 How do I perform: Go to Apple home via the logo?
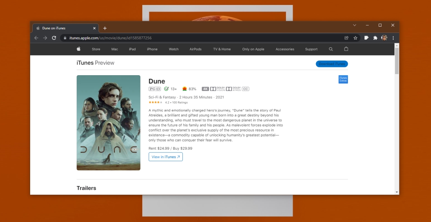(x=78, y=49)
